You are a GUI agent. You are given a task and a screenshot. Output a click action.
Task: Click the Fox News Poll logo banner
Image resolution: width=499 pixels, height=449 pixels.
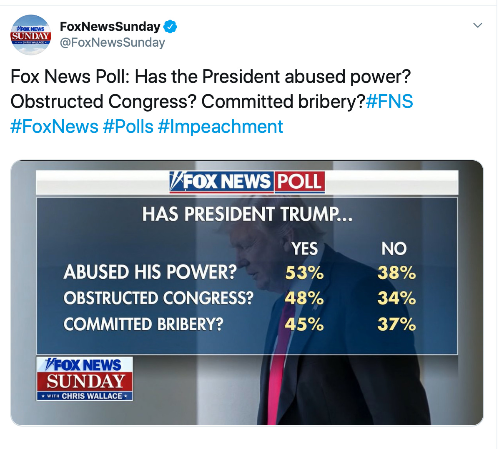pyautogui.click(x=247, y=182)
